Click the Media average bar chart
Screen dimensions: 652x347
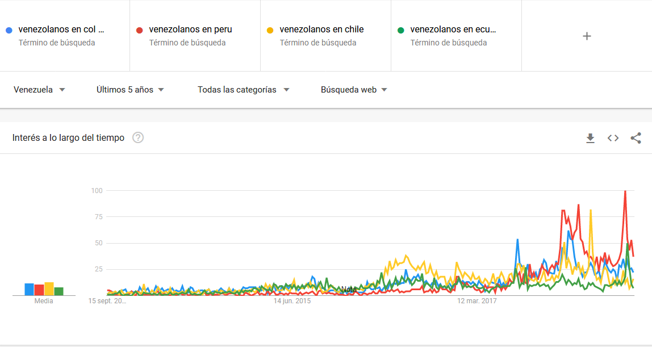(x=44, y=289)
